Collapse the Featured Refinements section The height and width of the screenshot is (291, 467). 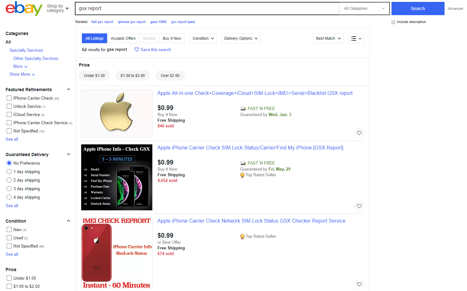[69, 90]
